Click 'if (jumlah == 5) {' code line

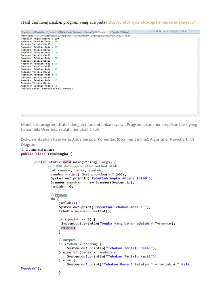click(x=77, y=219)
